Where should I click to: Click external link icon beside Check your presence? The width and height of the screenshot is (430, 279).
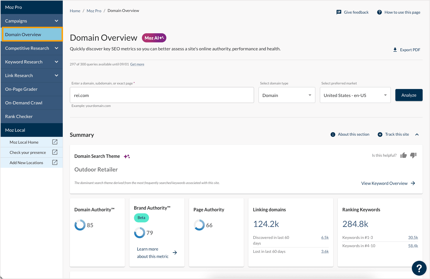coord(55,152)
